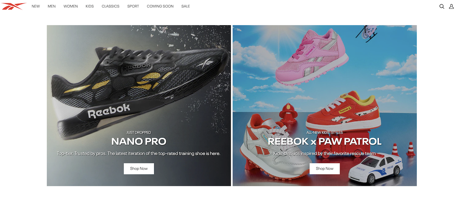Click the REEBOK x PAW PATROL headline
Viewport: 457px width, 200px height.
325,142
